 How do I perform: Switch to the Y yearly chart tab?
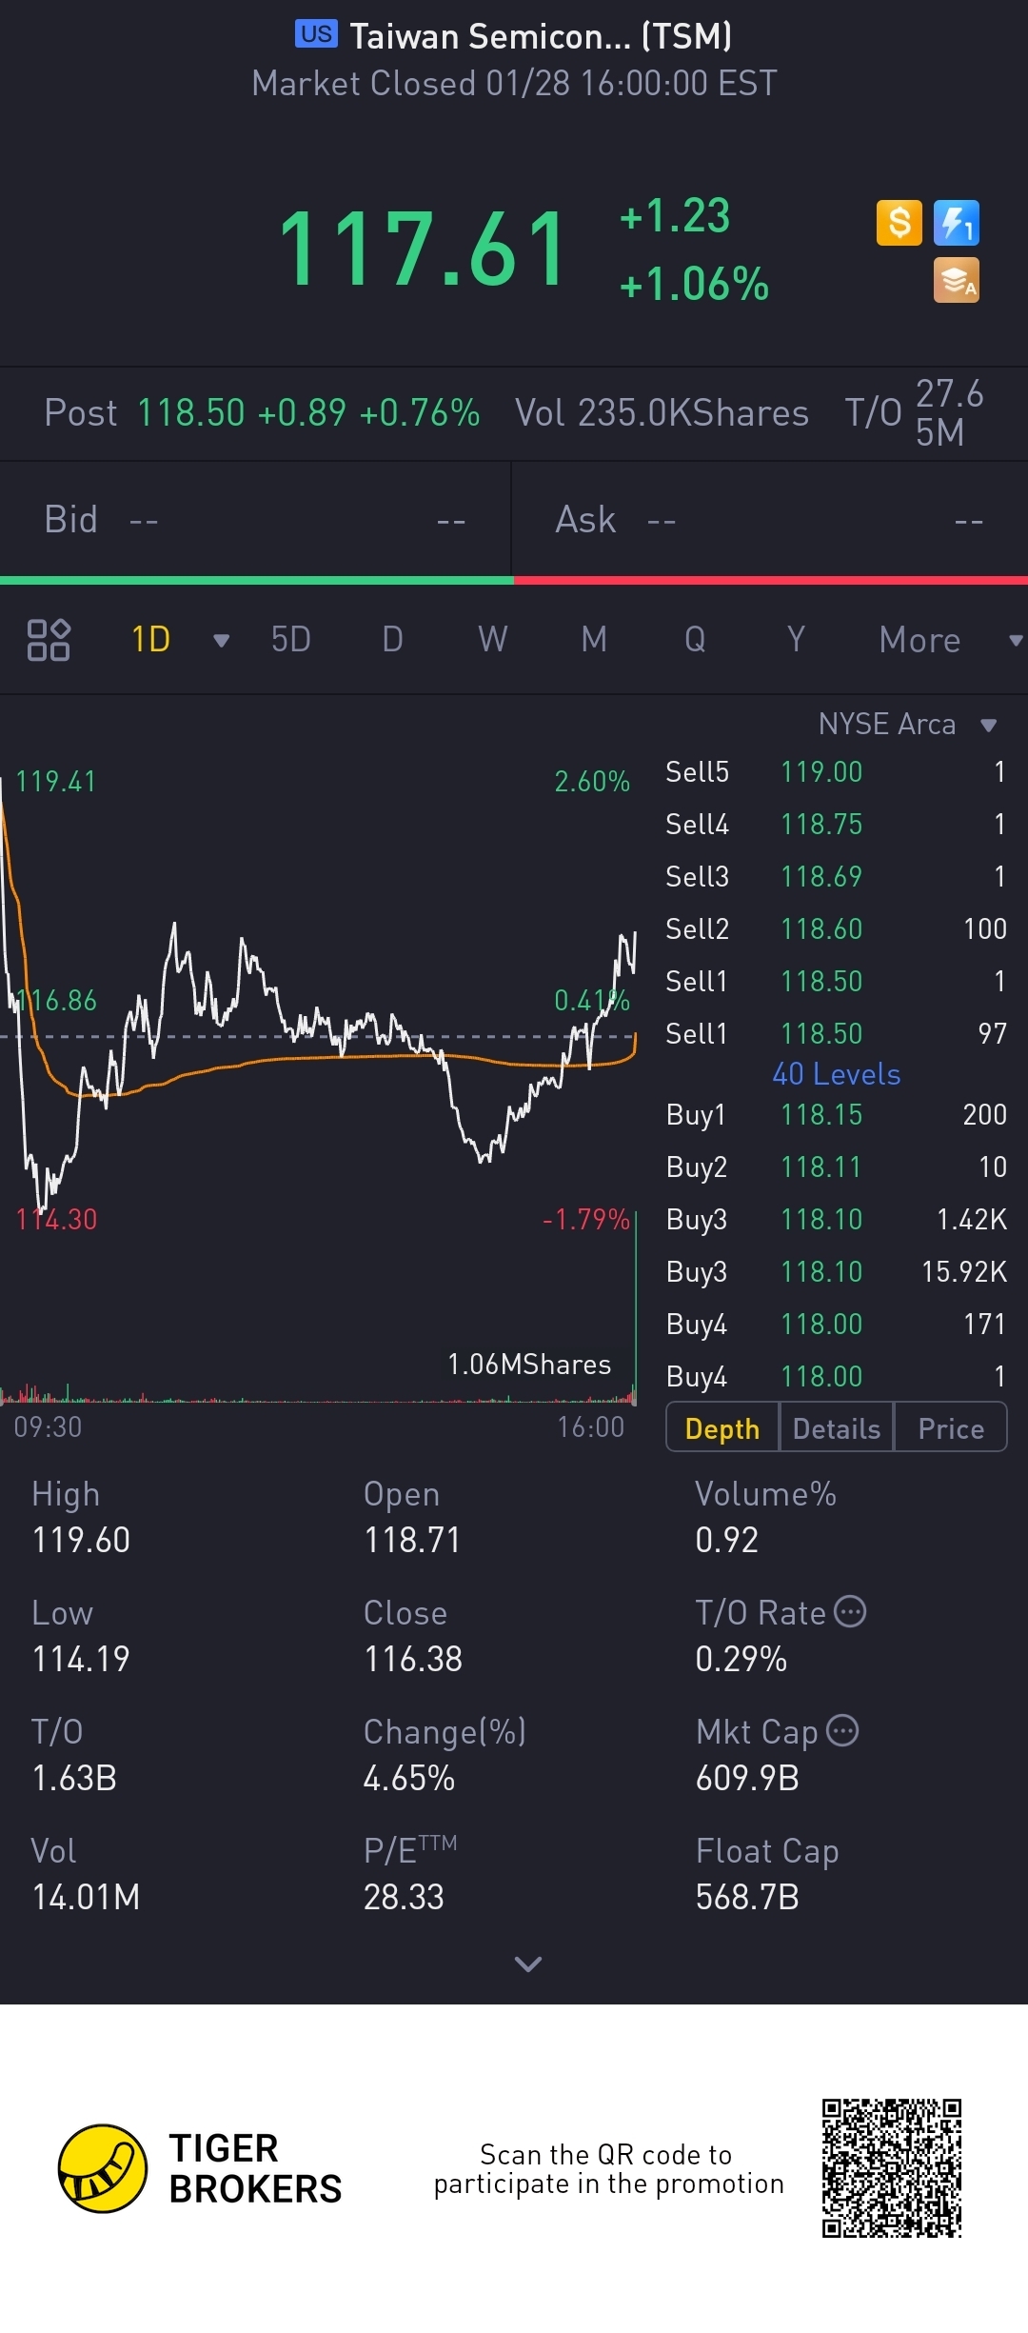[796, 640]
